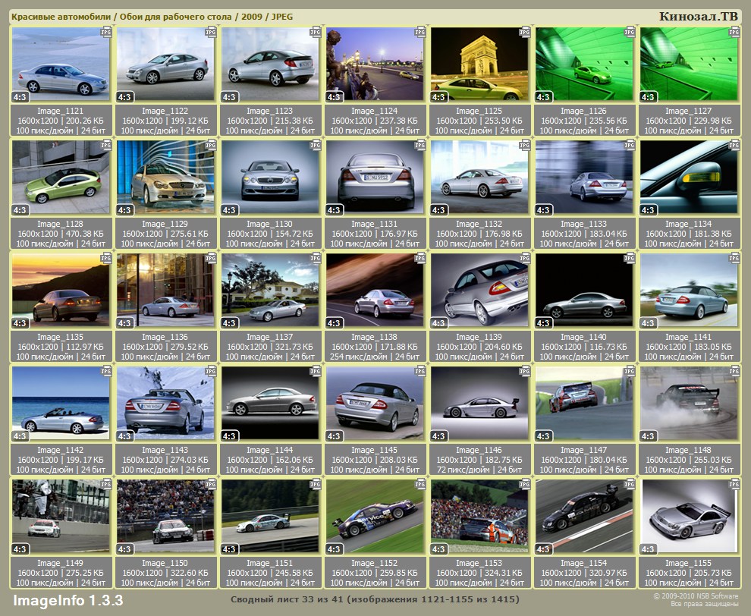The height and width of the screenshot is (616, 751).
Task: Click the JPG badge on Image_1143 thumbnail
Action: [211, 371]
